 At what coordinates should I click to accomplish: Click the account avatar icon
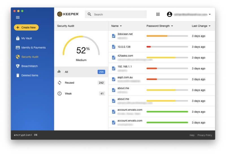[x=169, y=14]
